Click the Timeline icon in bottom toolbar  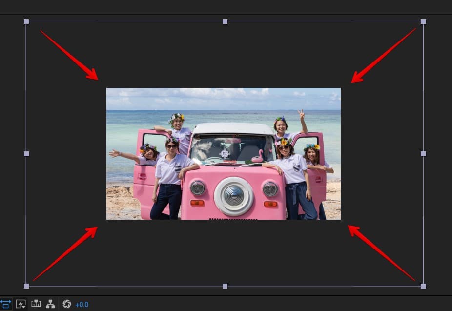36,304
